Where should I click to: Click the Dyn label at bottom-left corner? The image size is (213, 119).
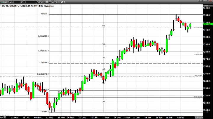[x=2, y=118]
